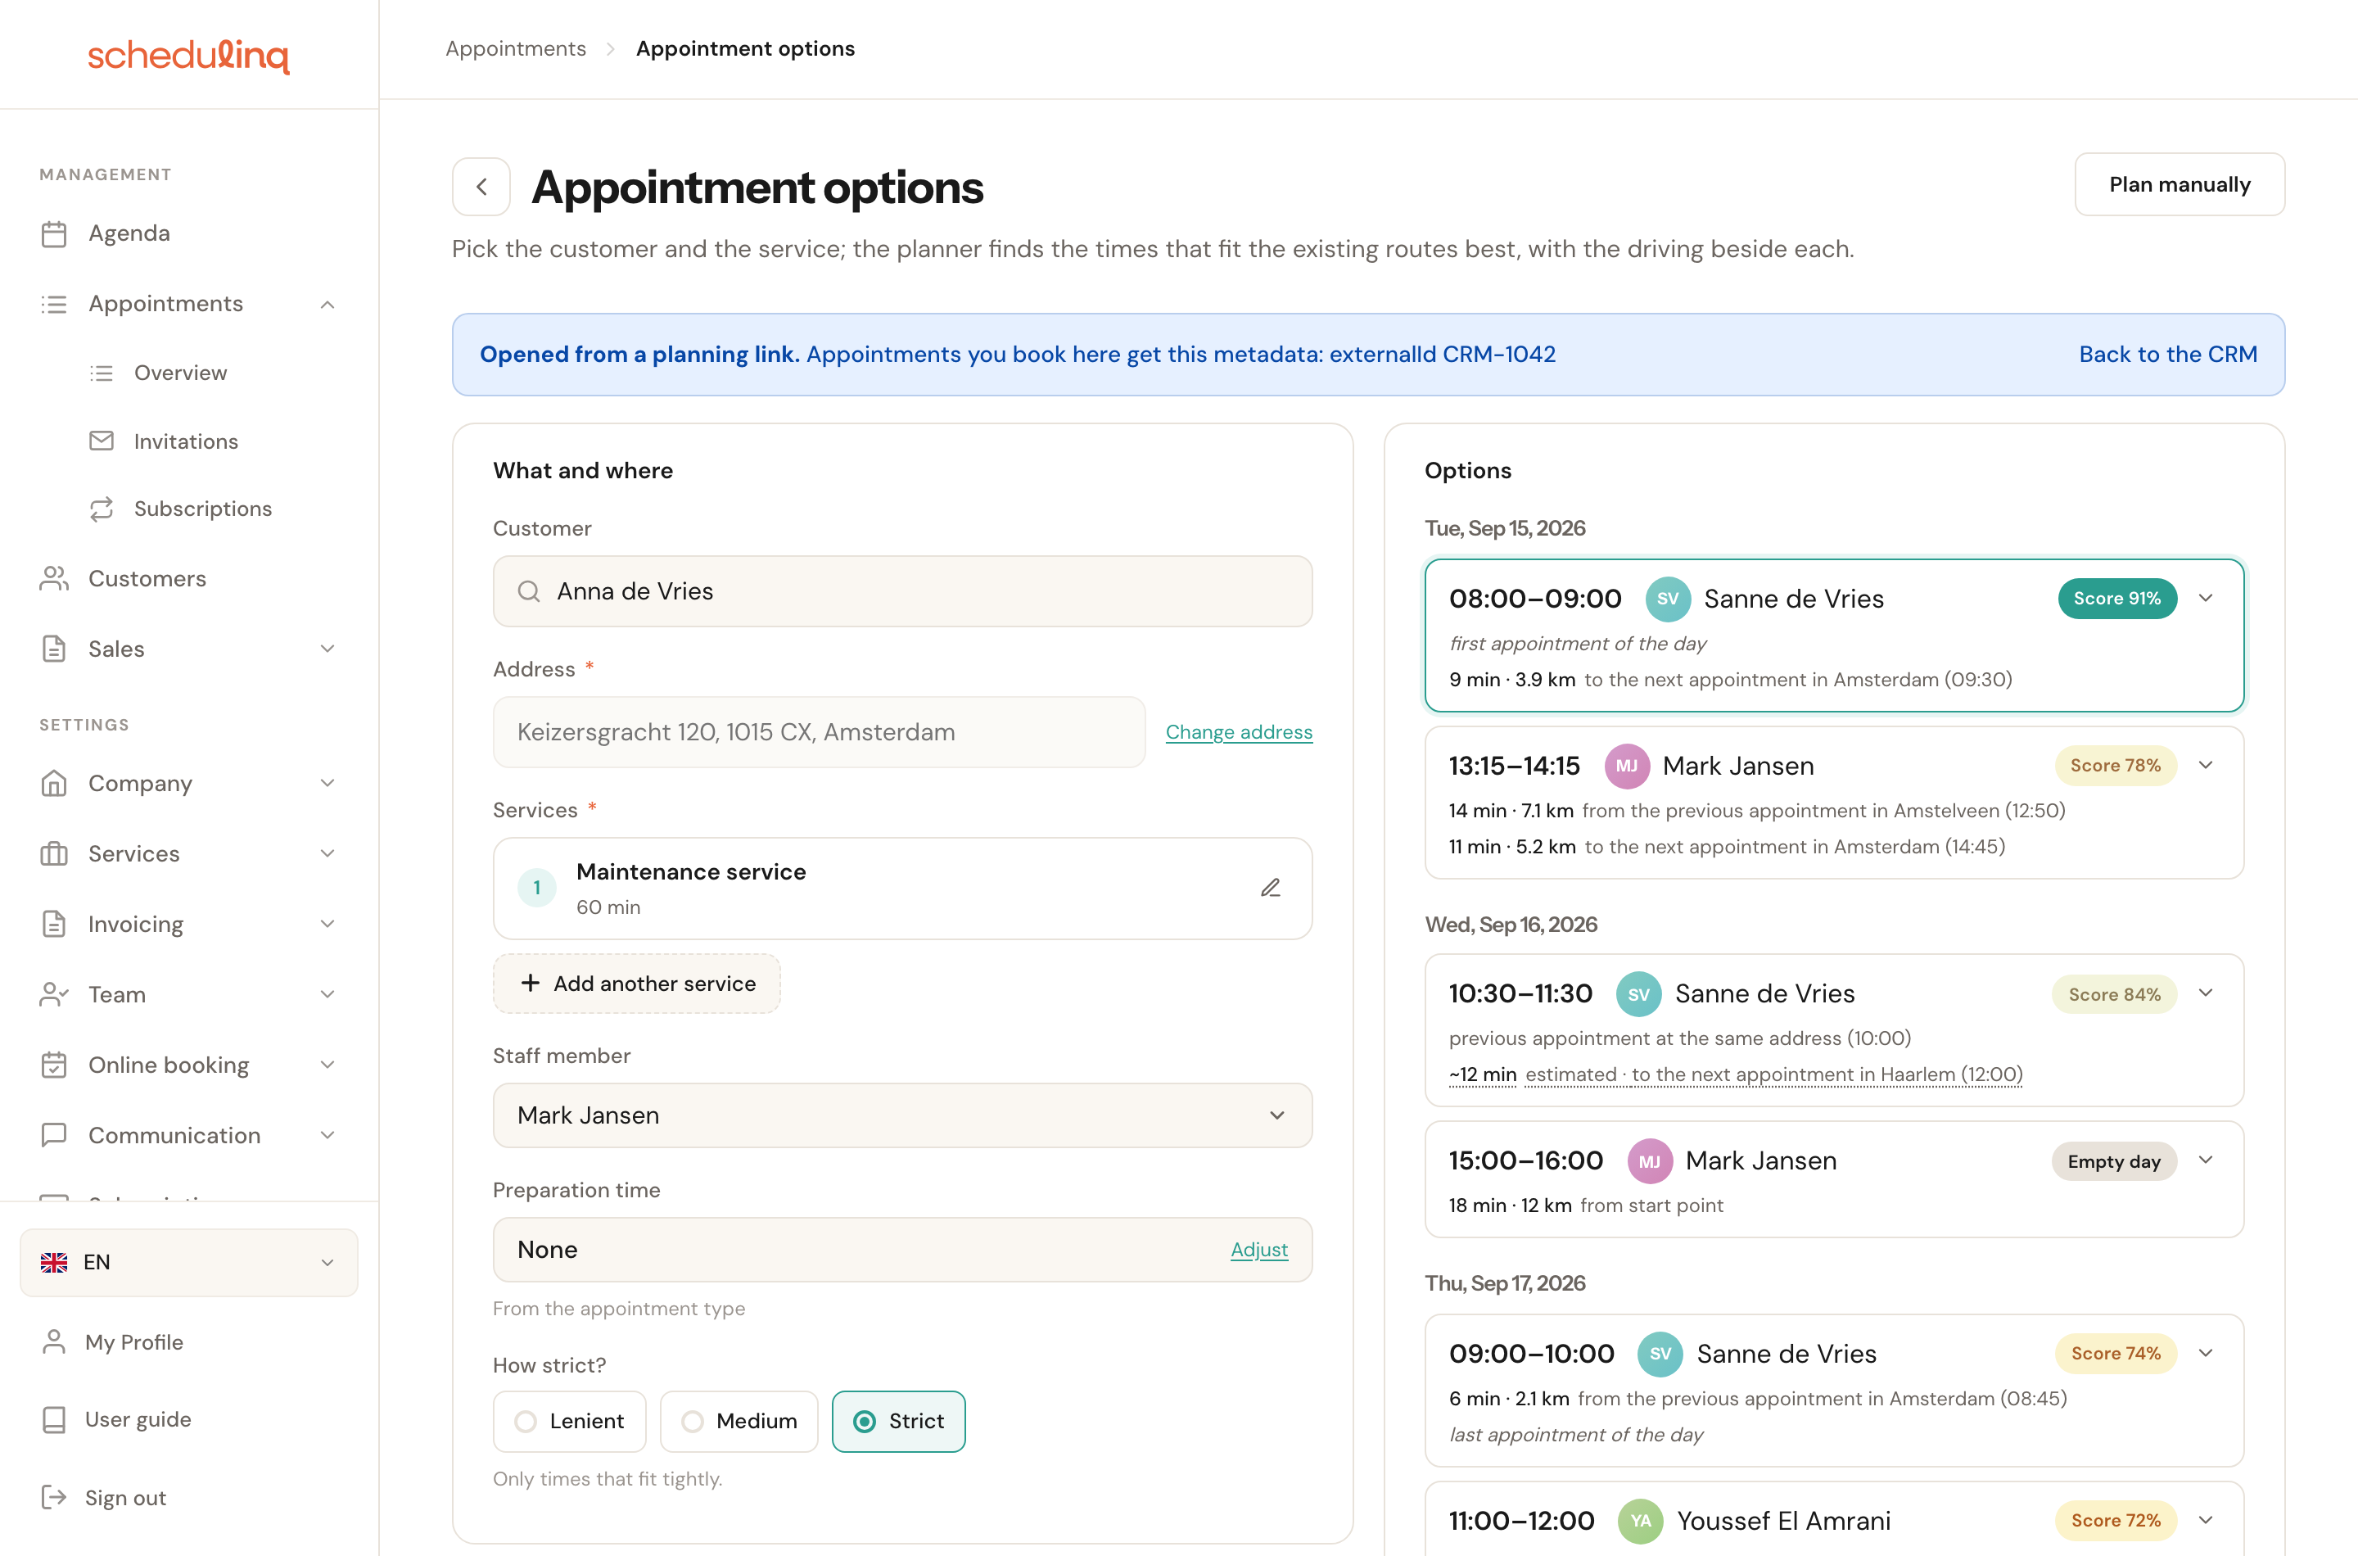Screen dimensions: 2358x1556
Task: Click the Online booking calendar-check icon
Action: pyautogui.click(x=55, y=1065)
